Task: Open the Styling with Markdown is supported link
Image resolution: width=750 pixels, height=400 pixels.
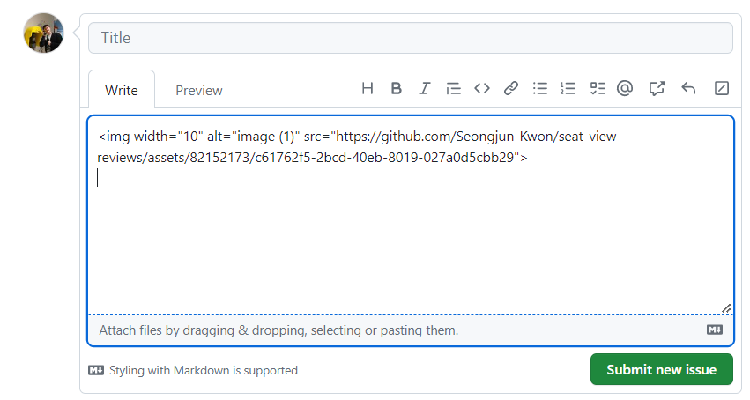Action: pos(204,370)
